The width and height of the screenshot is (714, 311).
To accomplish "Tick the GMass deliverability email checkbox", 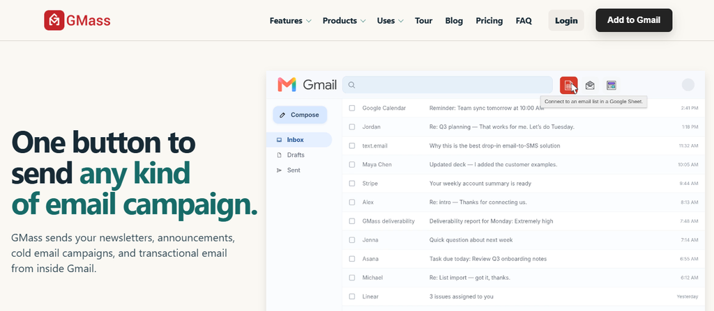I will click(x=352, y=221).
